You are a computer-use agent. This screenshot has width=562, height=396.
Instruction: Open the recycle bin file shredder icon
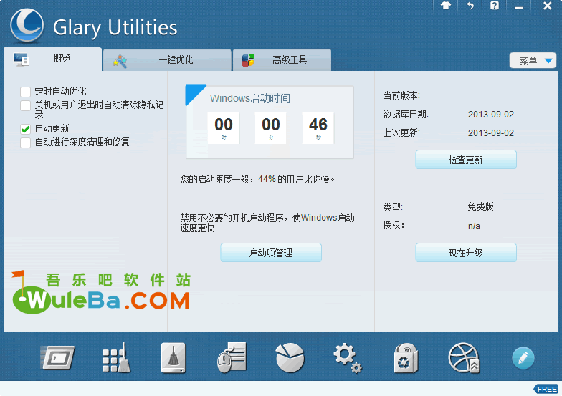[406, 358]
